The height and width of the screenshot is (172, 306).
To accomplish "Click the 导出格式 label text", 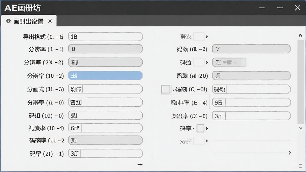I will (x=34, y=37).
